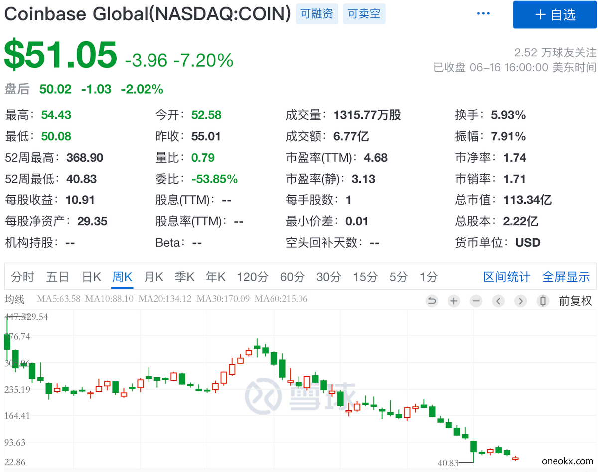Click the 最低 value 50.08
598x472 pixels.
(x=56, y=136)
